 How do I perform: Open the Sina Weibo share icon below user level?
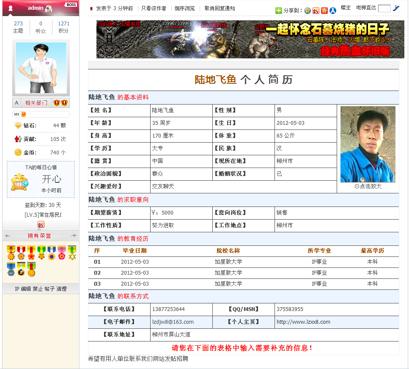pyautogui.click(x=41, y=224)
